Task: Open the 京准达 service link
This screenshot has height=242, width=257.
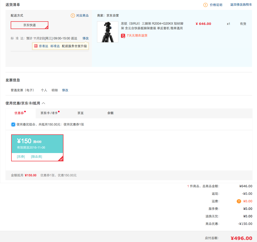Action: pyautogui.click(x=43, y=46)
